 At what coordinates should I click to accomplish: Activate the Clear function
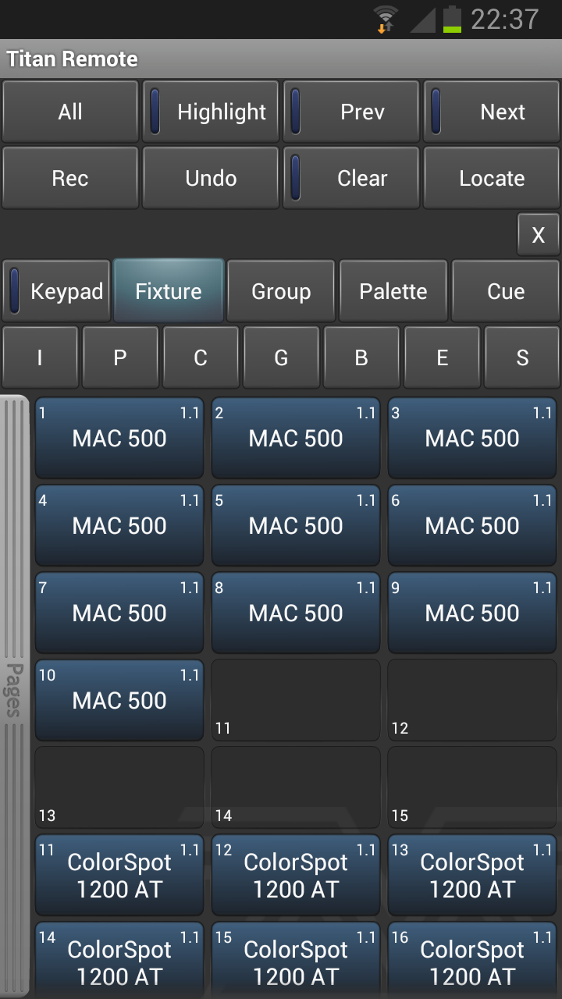pos(351,177)
